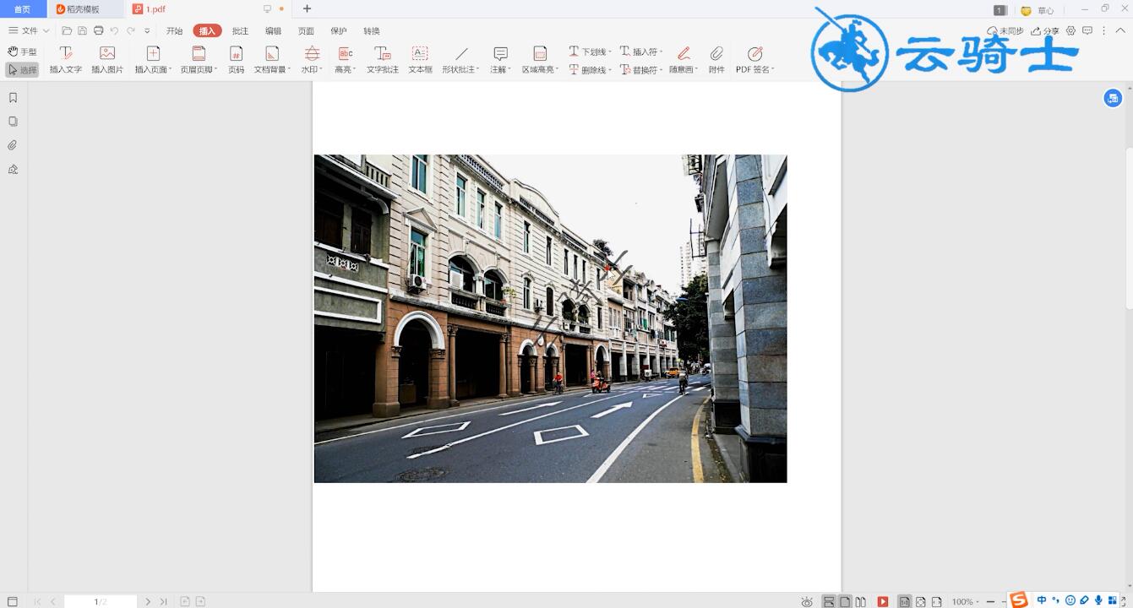
Task: Open the 100% zoom level dropdown
Action: click(x=965, y=601)
